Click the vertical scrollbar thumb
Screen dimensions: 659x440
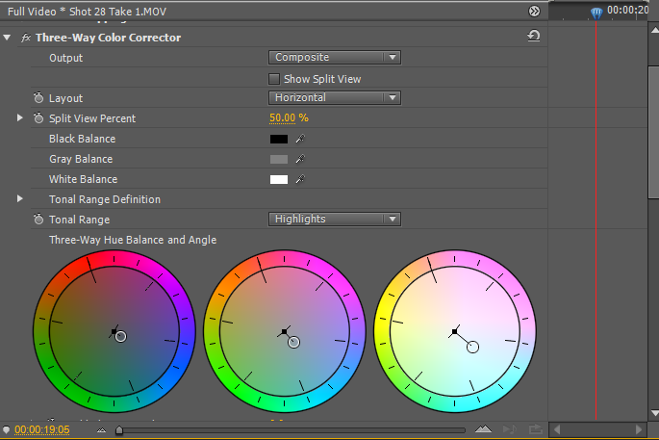tap(654, 132)
